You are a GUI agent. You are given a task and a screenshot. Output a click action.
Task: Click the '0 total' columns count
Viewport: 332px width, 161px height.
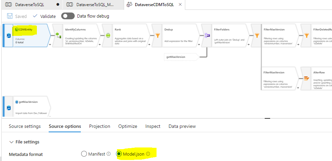pyautogui.click(x=19, y=42)
